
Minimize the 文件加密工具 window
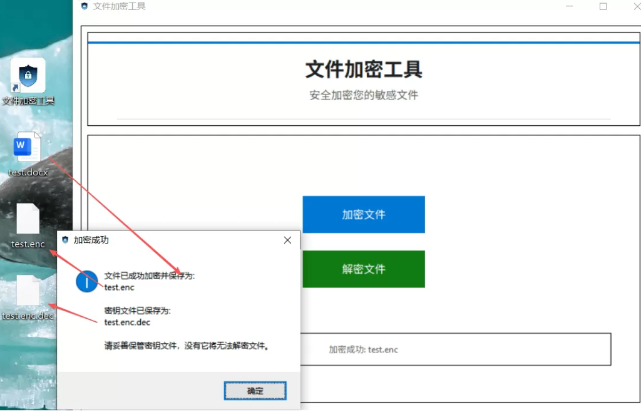coord(569,6)
